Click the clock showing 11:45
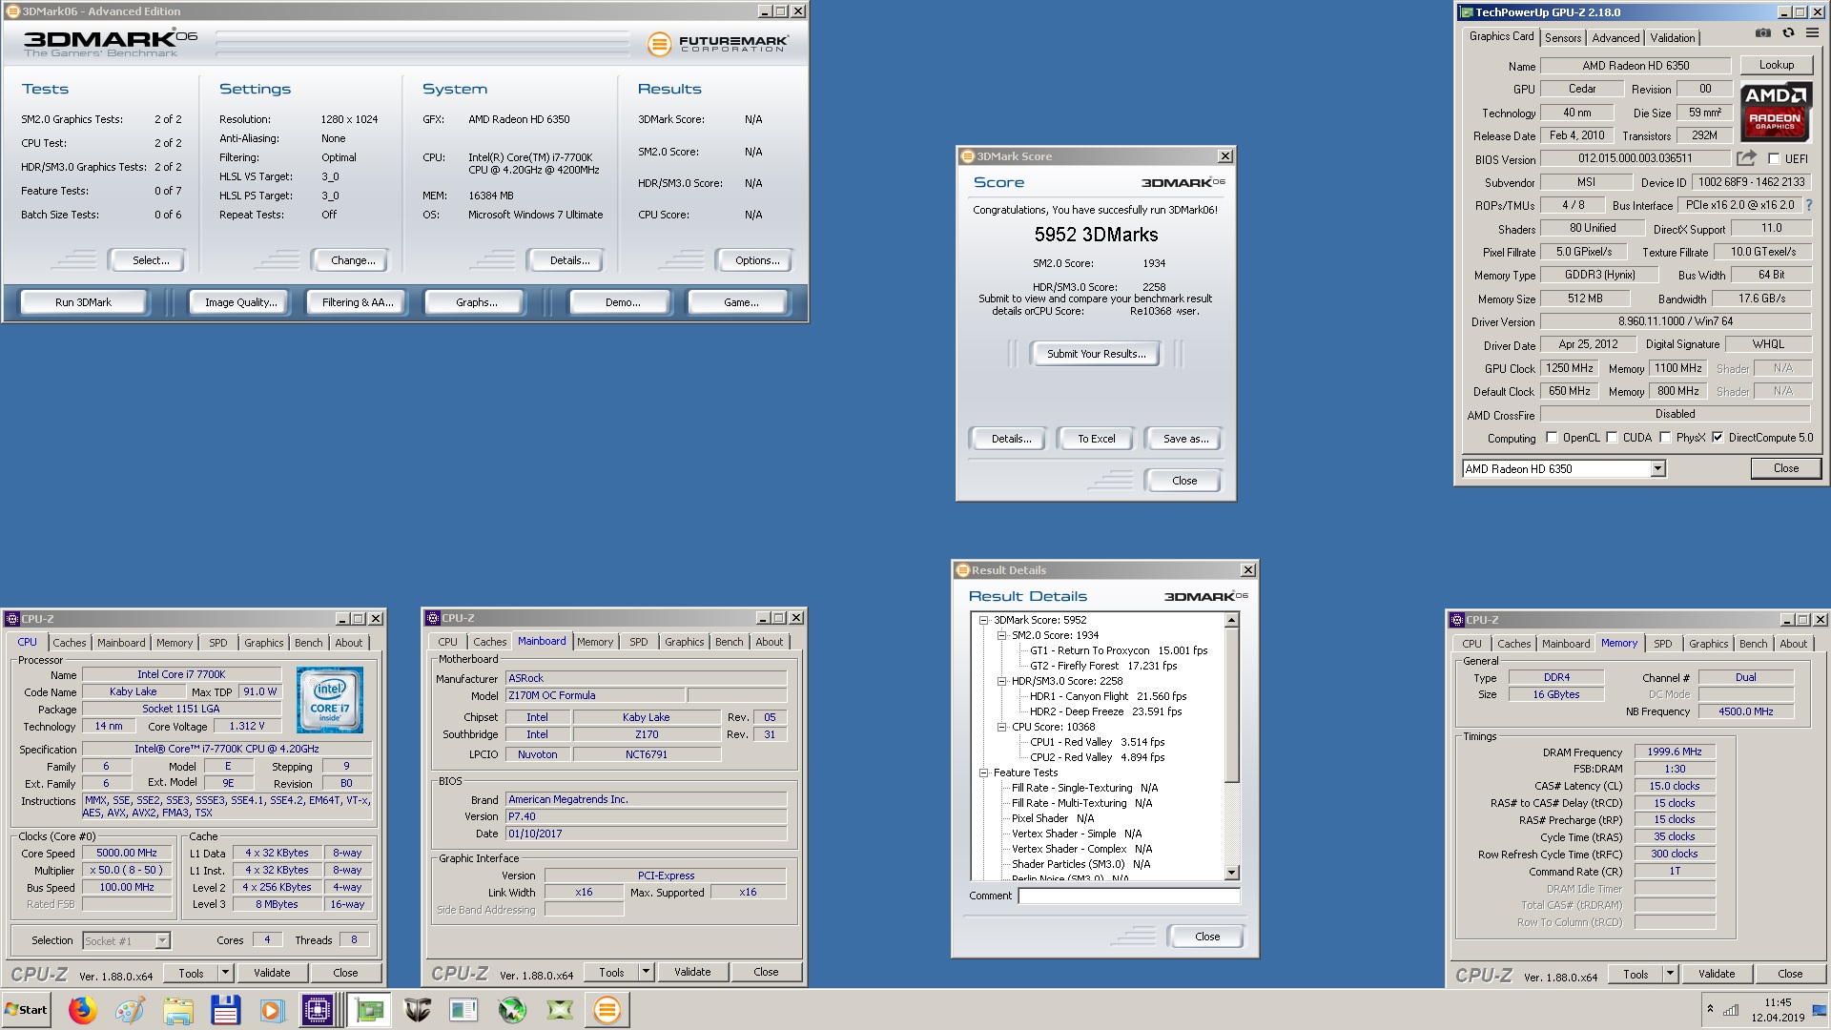 (1777, 1002)
